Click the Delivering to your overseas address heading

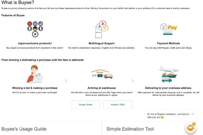(x=168, y=88)
